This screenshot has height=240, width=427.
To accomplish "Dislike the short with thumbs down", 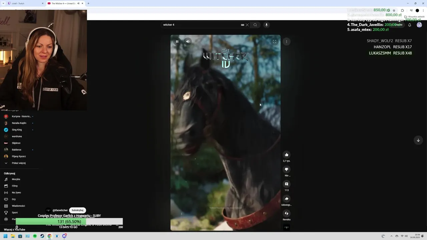I will [x=287, y=169].
